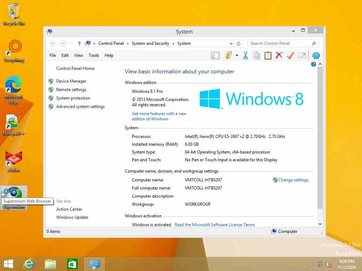Open File Explorer from taskbar
The width and height of the screenshot is (362, 271).
51,264
